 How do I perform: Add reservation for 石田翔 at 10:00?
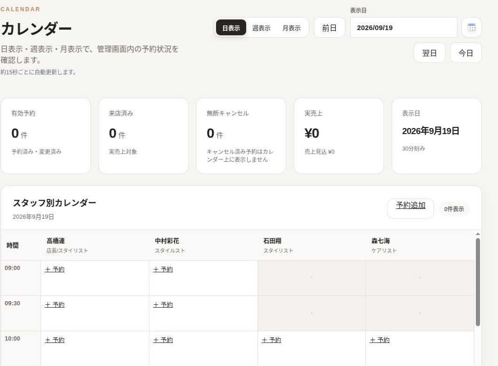271,340
